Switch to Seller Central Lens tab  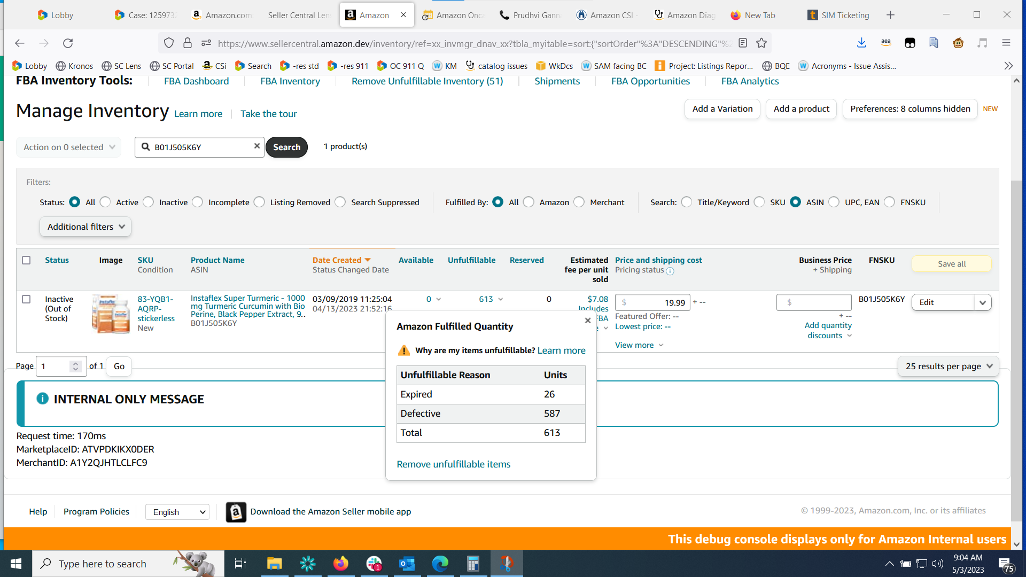(299, 15)
